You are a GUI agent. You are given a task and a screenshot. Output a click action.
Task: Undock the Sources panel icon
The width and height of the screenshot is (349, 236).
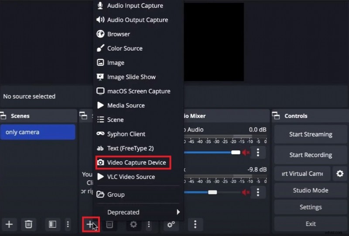[83, 115]
